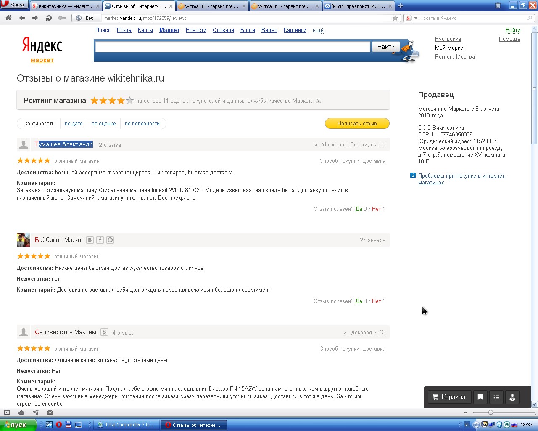Open the 'Настройка' link
Viewport: 538px width, 431px height.
click(x=448, y=39)
